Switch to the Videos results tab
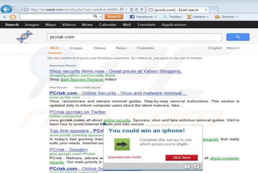This screenshot has width=258, height=173. click(x=99, y=48)
